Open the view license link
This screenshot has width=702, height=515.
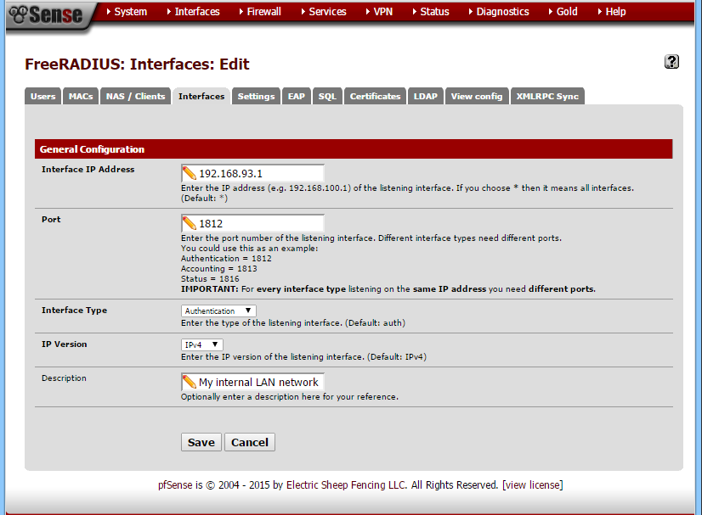[533, 485]
